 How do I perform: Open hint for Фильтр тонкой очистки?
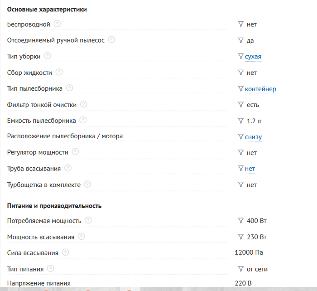pos(84,104)
